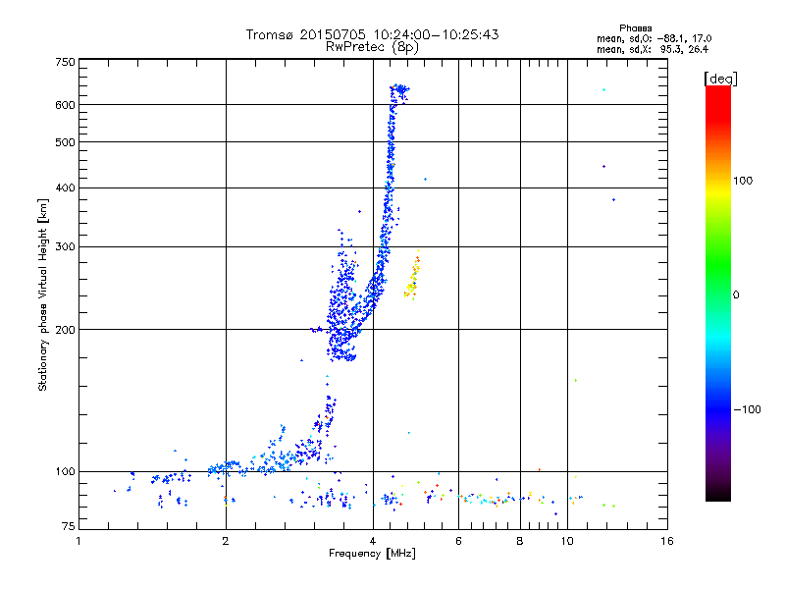Select the RwPretec (8p) subtitle

(372, 47)
